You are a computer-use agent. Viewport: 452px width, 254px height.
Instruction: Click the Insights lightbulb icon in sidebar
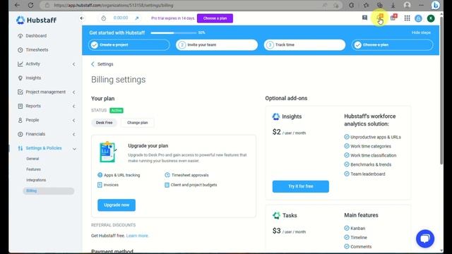point(20,78)
